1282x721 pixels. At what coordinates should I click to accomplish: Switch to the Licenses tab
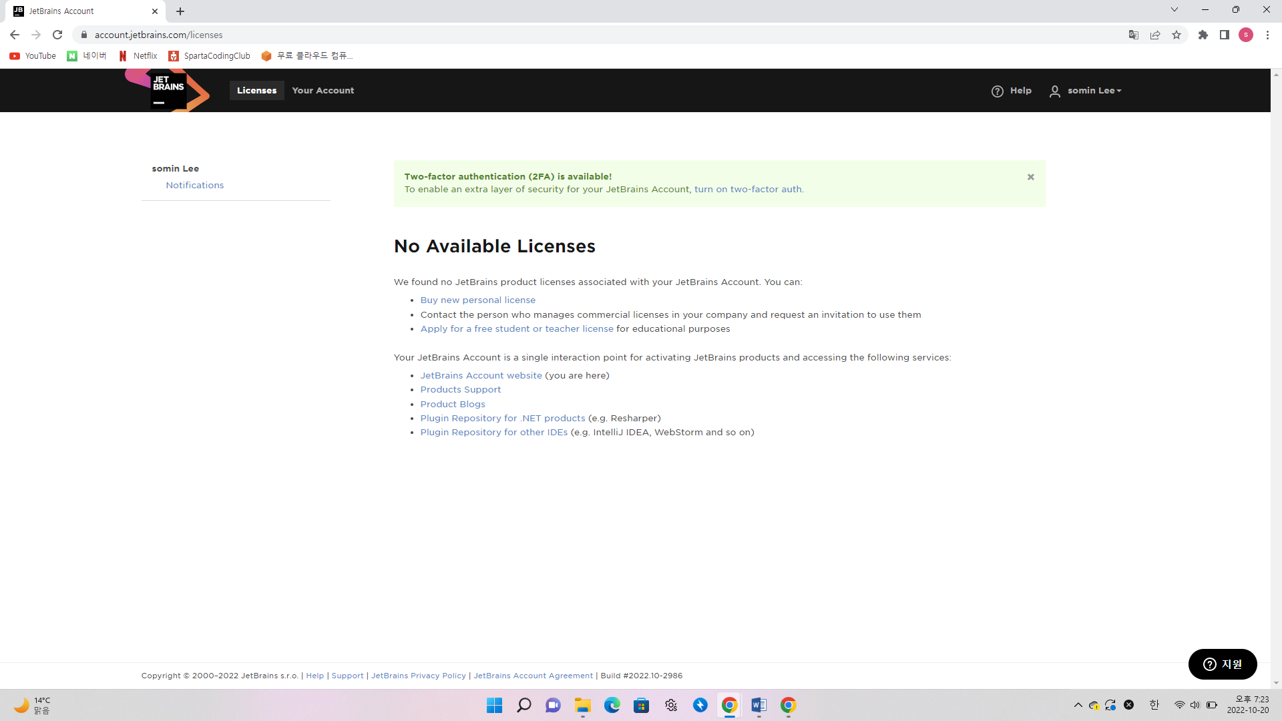[256, 91]
